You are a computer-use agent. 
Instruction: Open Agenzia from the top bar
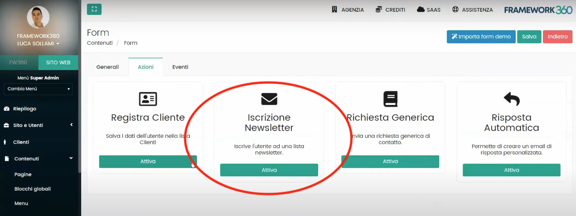click(348, 9)
